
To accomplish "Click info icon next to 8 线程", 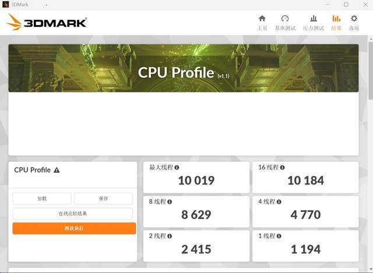I will click(170, 202).
